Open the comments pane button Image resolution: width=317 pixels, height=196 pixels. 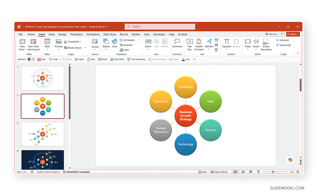click(x=282, y=34)
